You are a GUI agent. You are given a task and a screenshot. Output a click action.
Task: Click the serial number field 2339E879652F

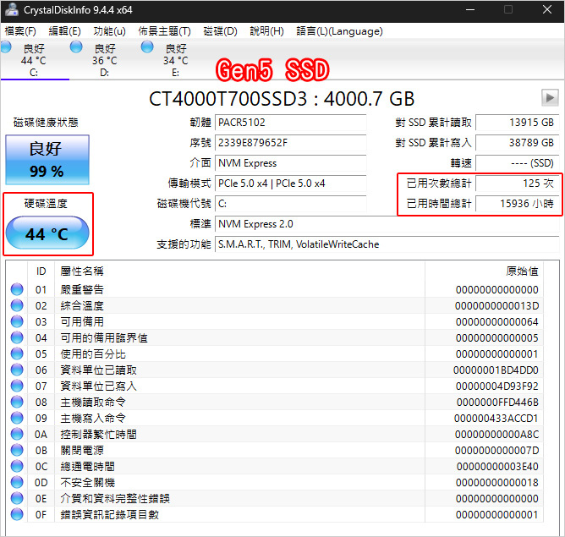(x=290, y=143)
